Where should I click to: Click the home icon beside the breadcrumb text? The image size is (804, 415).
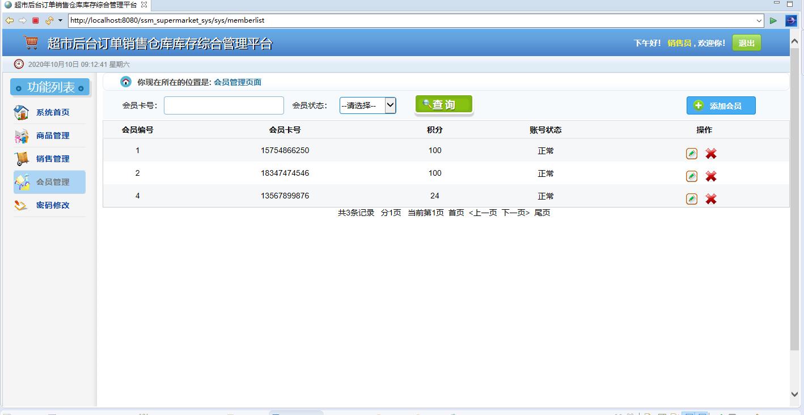pos(125,82)
